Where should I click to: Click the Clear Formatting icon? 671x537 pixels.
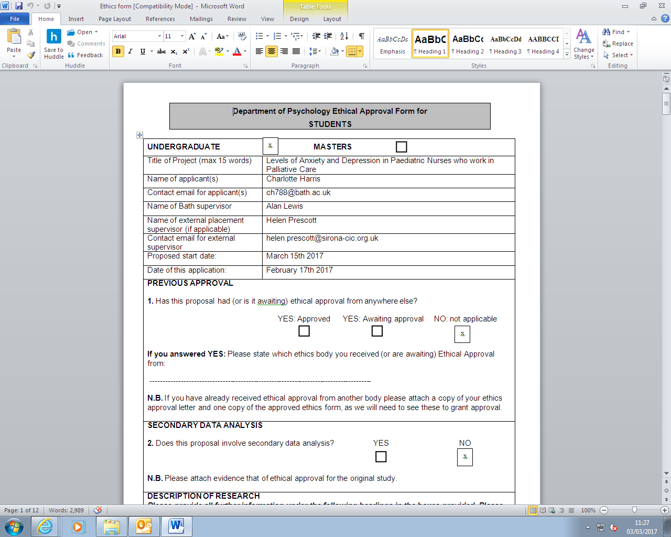(x=242, y=36)
